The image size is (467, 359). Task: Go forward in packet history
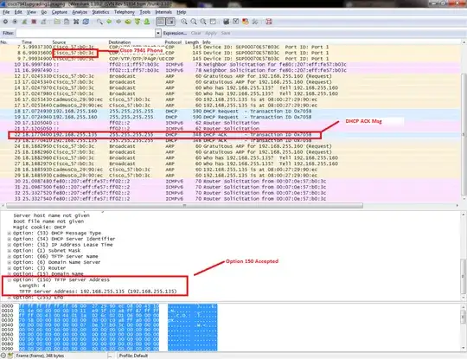pos(118,22)
